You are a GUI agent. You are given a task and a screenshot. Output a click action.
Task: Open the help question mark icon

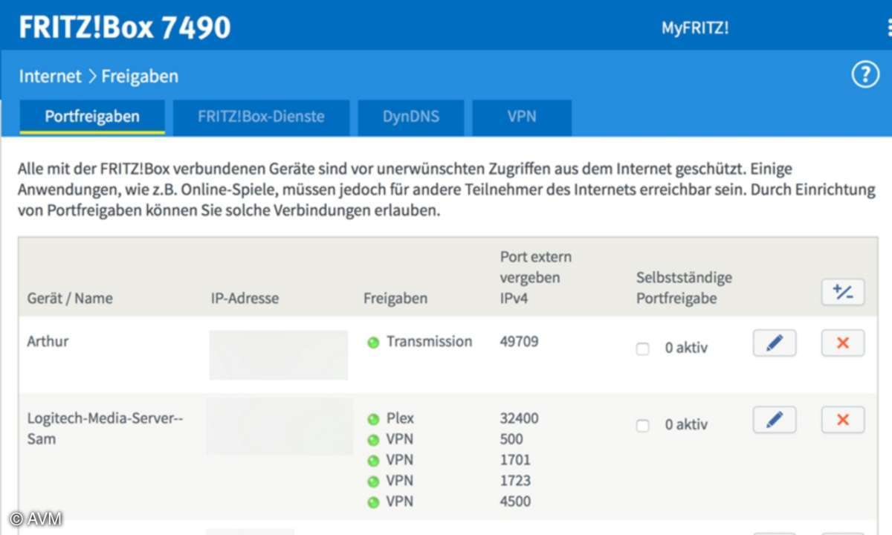[x=865, y=75]
